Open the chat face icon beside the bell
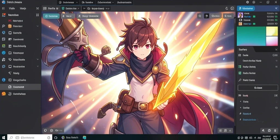The image size is (280, 140). click(232, 8)
